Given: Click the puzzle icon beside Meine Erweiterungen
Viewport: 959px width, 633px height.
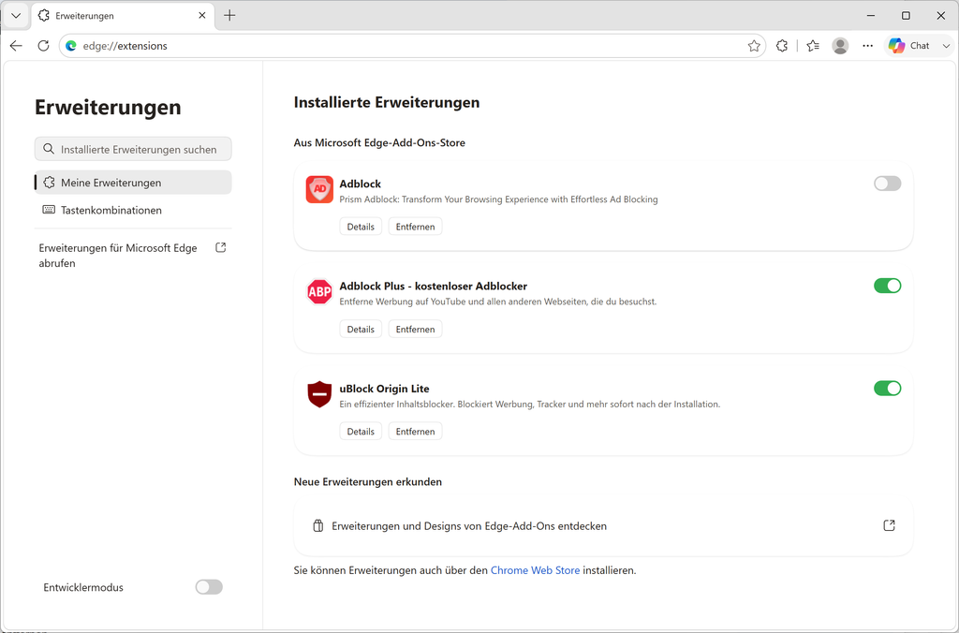Looking at the screenshot, I should click(x=49, y=183).
